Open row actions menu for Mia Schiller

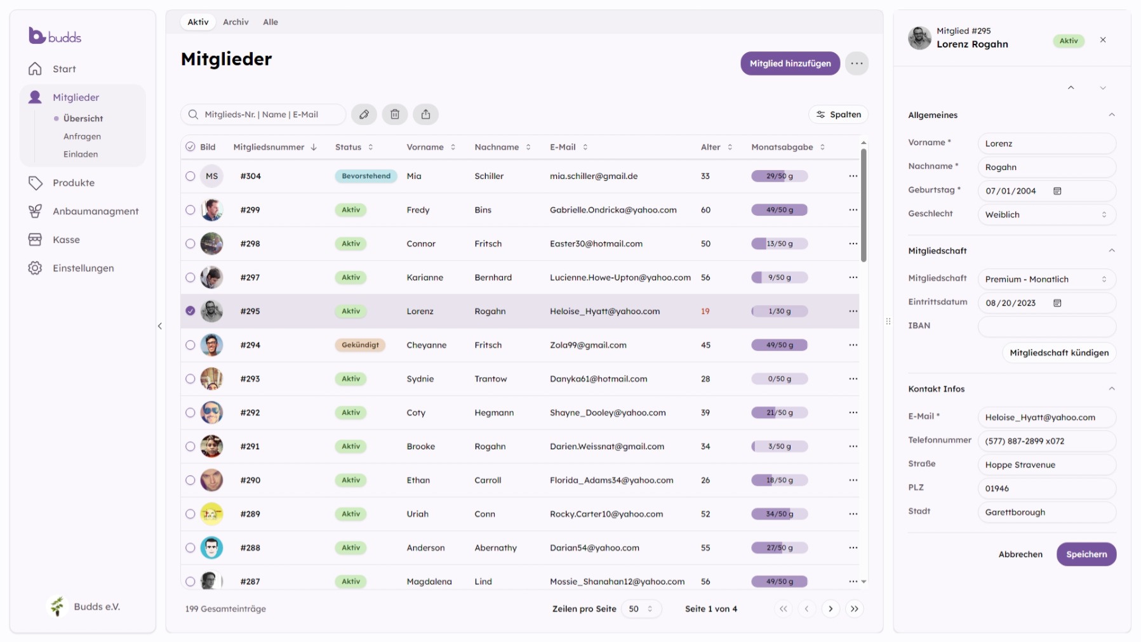853,176
